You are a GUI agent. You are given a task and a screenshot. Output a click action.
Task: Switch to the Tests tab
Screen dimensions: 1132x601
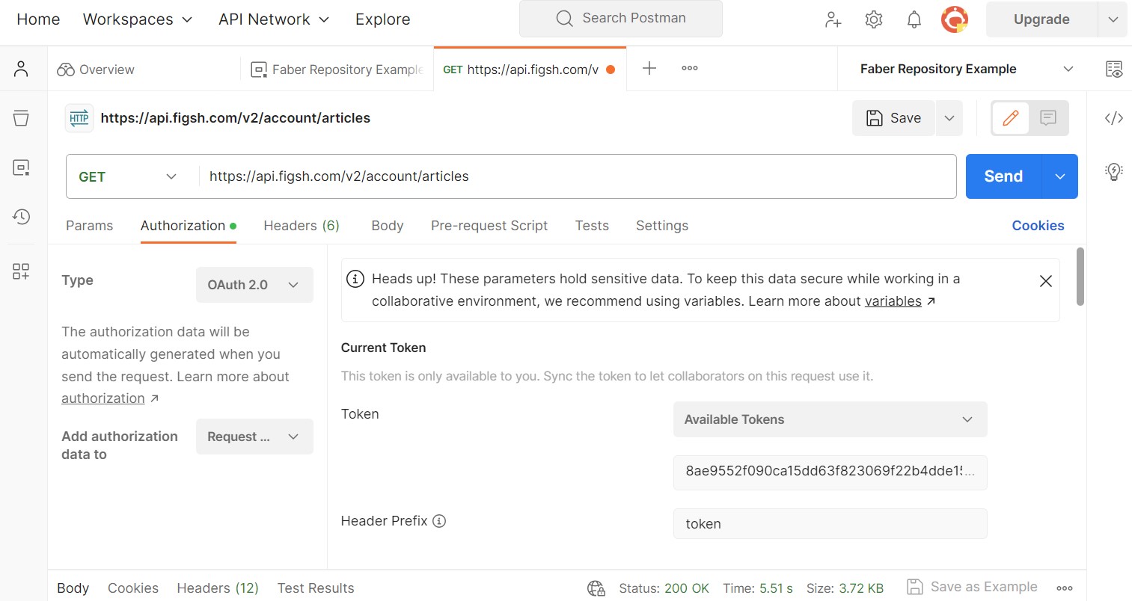tap(592, 226)
